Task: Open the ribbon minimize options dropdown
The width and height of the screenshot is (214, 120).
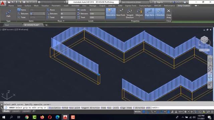Action: [198, 6]
